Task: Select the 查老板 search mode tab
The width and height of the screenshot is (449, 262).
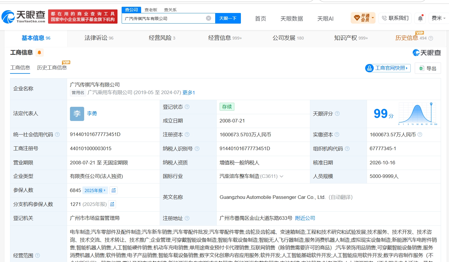Action: pyautogui.click(x=151, y=10)
